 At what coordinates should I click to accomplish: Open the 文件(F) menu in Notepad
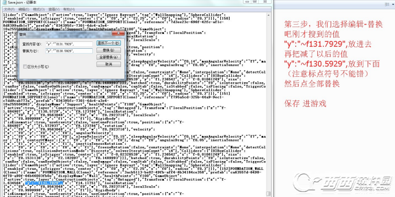9,9
